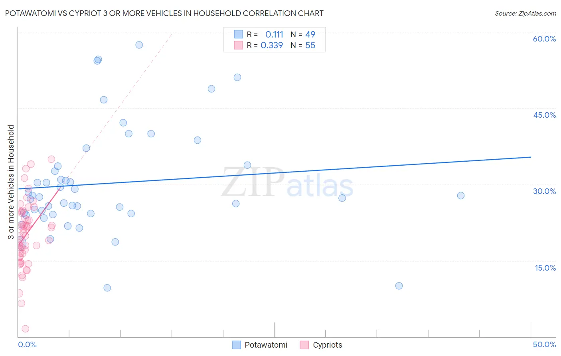Click the y-axis title 3 or more Vehicles
Viewport: 561px width, 356px height.
pyautogui.click(x=11, y=182)
